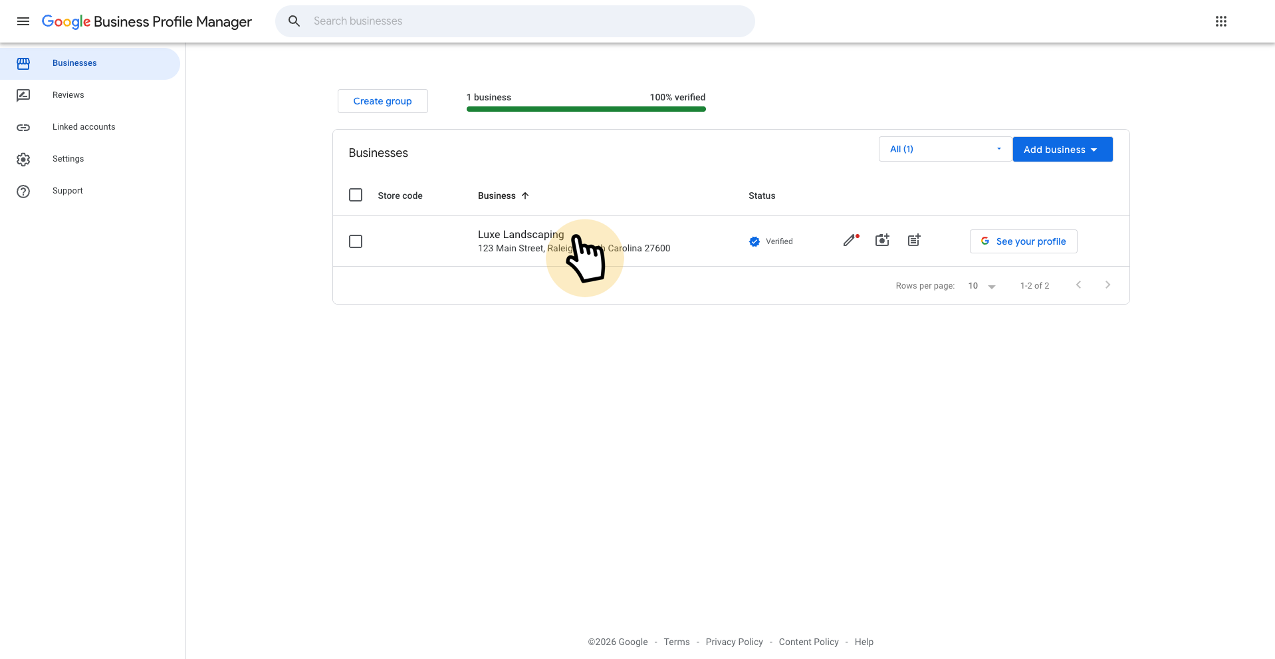Open the Google apps grid

click(x=1220, y=21)
